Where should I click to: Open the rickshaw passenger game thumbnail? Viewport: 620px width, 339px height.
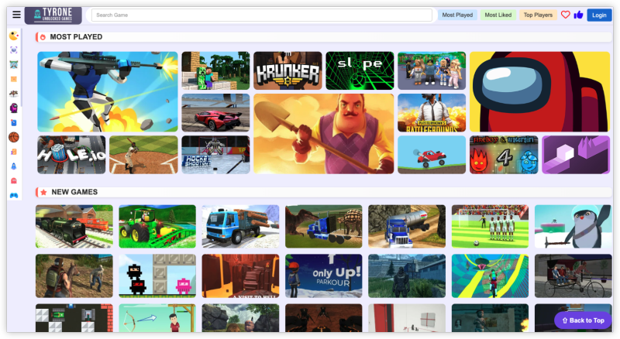tap(573, 276)
